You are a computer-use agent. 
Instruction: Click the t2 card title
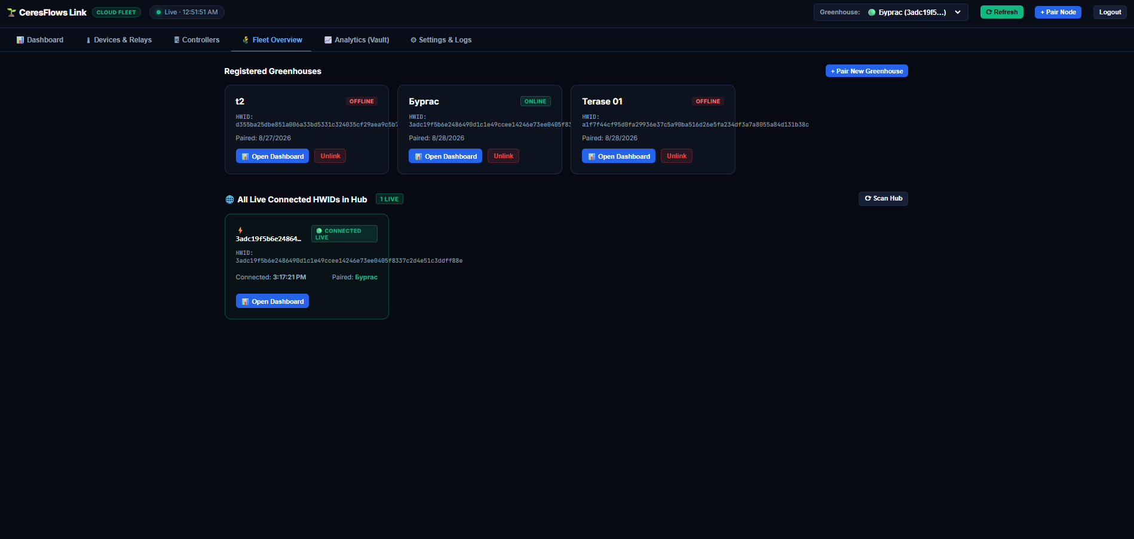pyautogui.click(x=240, y=101)
